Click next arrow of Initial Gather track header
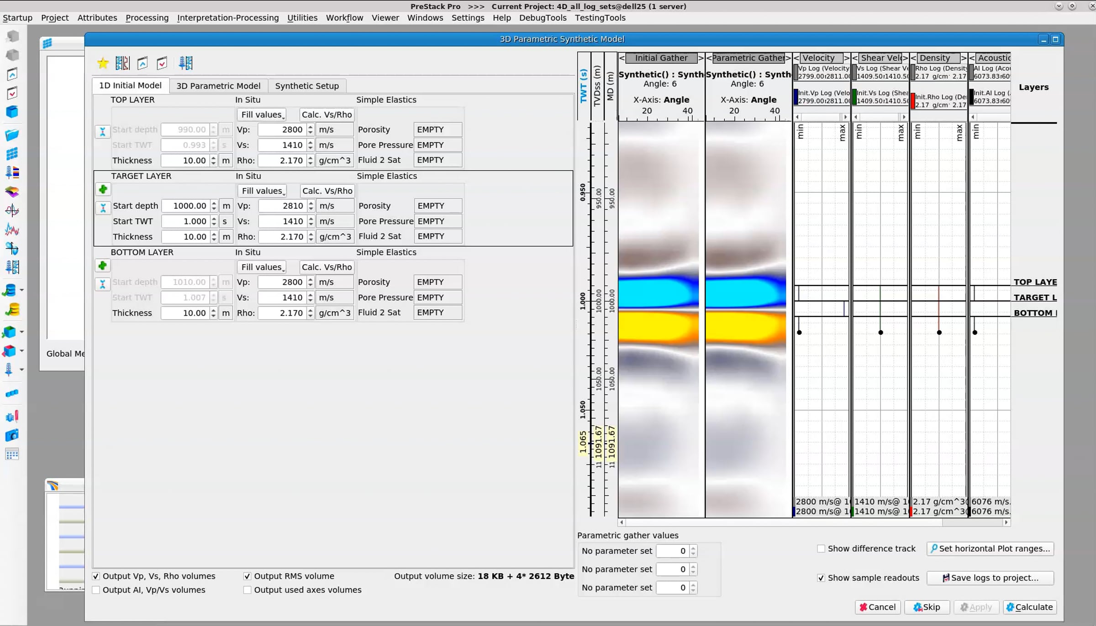The image size is (1096, 626). 701,58
